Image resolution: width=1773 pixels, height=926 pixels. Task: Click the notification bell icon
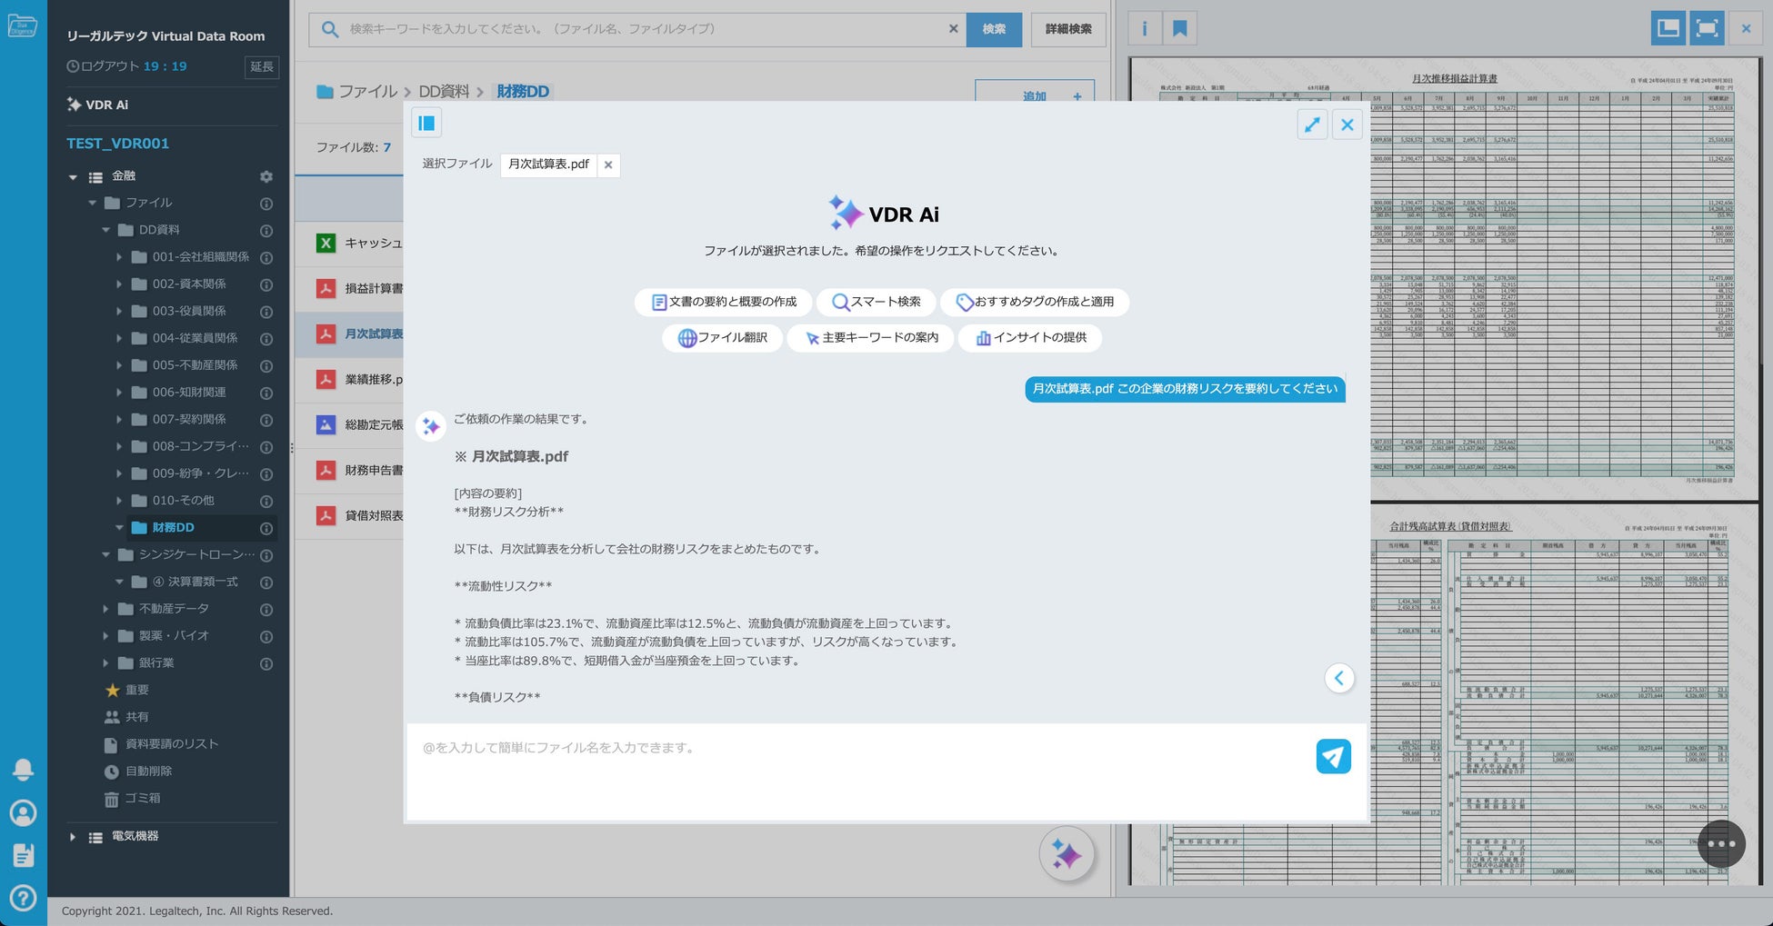[23, 770]
